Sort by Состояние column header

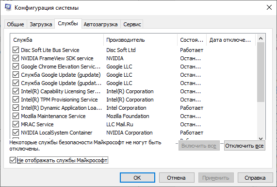[x=192, y=40]
